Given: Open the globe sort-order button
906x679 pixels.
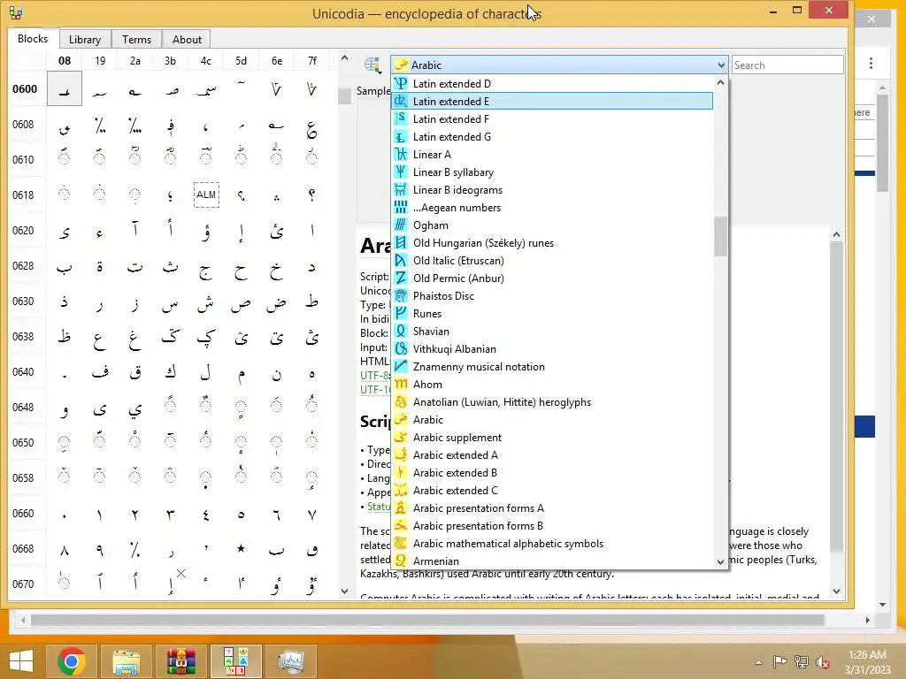Looking at the screenshot, I should (372, 65).
